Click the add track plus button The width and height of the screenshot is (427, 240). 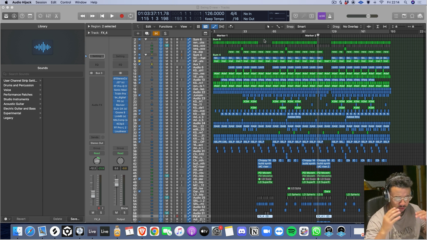(138, 34)
